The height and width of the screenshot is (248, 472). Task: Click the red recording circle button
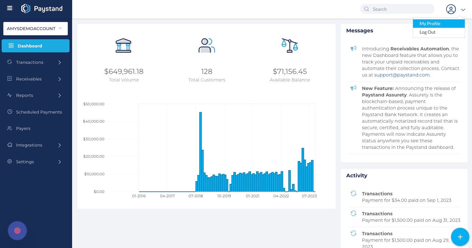pos(17,231)
